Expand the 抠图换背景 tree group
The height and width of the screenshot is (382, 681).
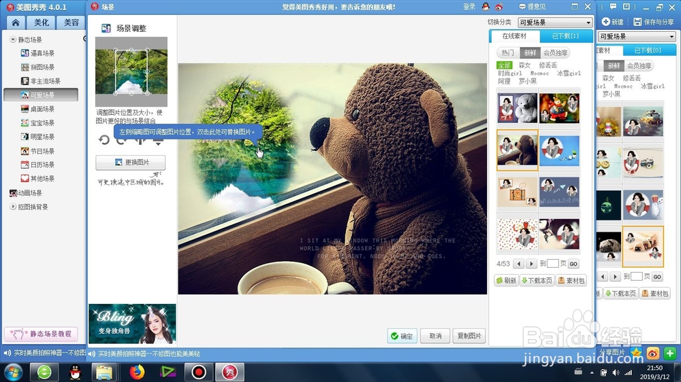point(13,207)
